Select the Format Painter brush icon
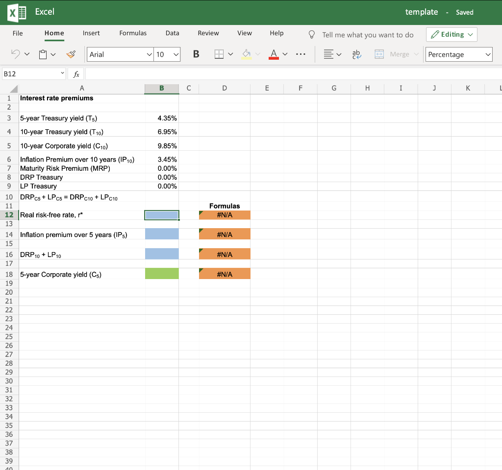Viewport: 502px width, 470px height. (71, 54)
